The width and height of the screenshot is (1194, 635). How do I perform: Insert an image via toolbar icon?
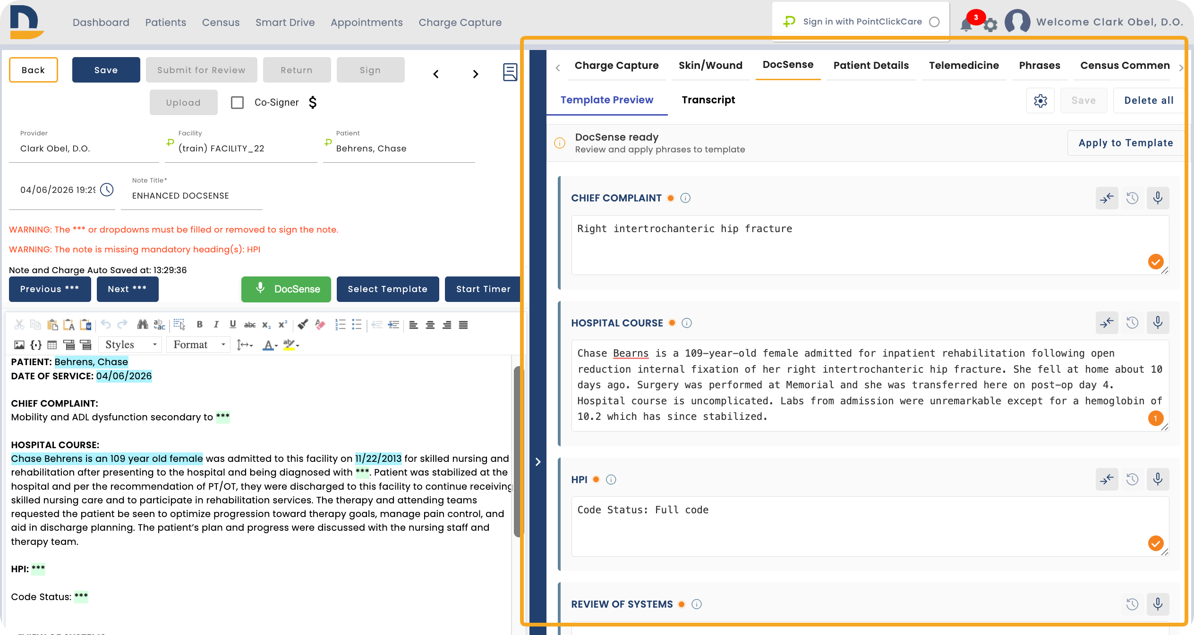pos(19,345)
